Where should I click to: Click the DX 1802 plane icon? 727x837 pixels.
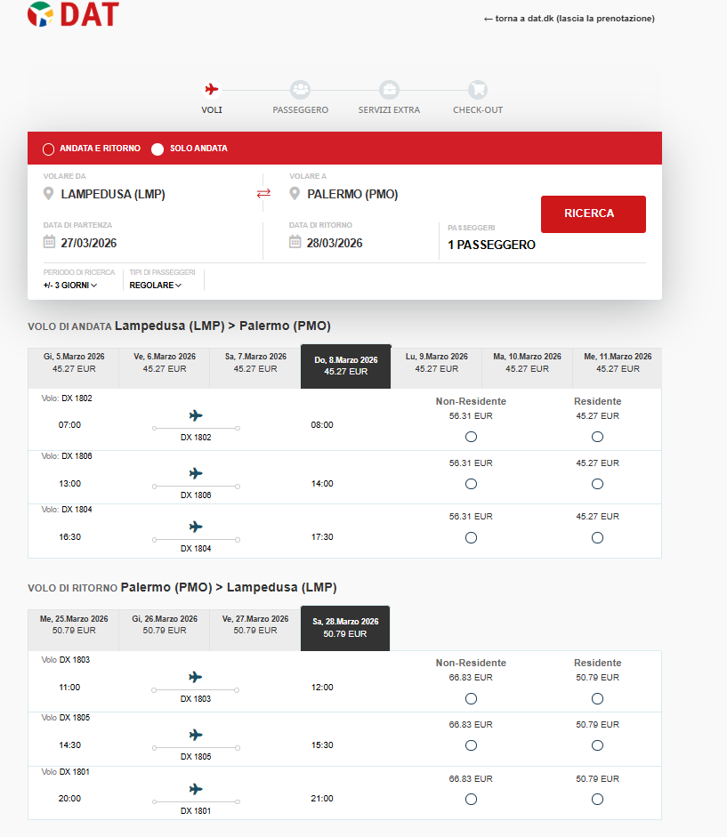(x=196, y=415)
